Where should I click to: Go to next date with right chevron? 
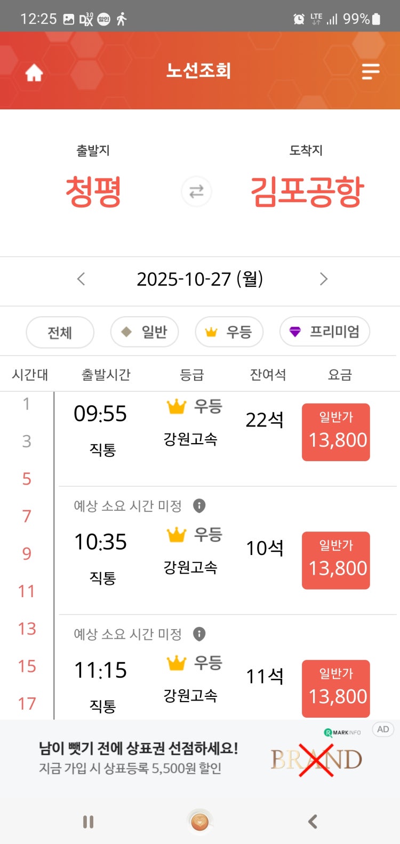point(323,279)
